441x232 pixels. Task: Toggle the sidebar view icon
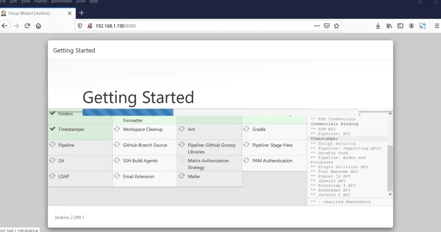click(x=400, y=26)
